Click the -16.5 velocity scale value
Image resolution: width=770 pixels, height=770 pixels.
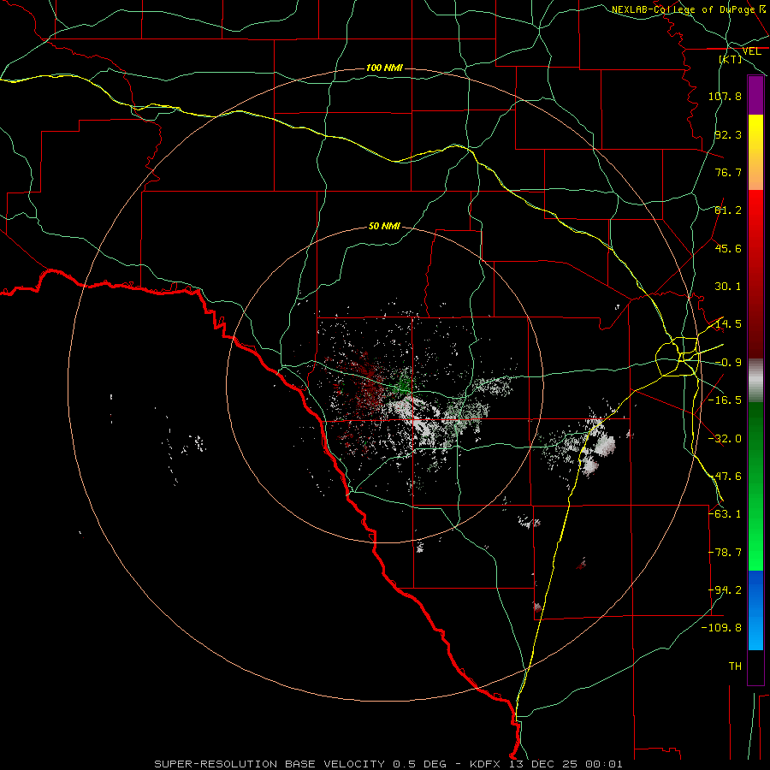pyautogui.click(x=725, y=400)
